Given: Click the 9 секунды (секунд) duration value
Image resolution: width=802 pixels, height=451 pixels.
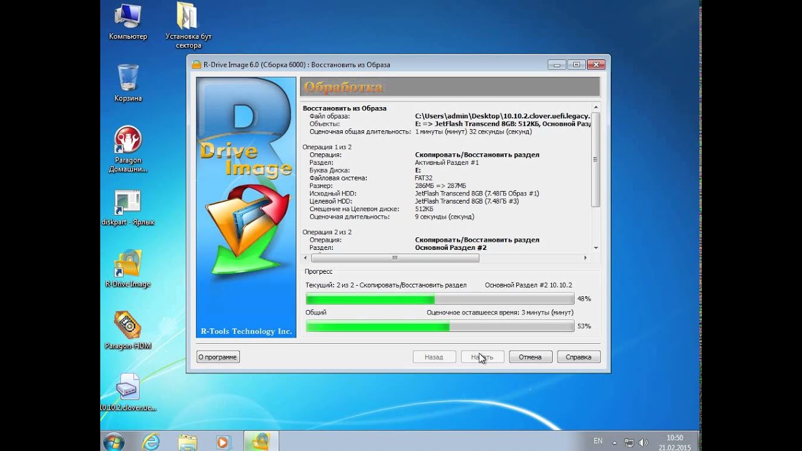Looking at the screenshot, I should click(x=444, y=217).
